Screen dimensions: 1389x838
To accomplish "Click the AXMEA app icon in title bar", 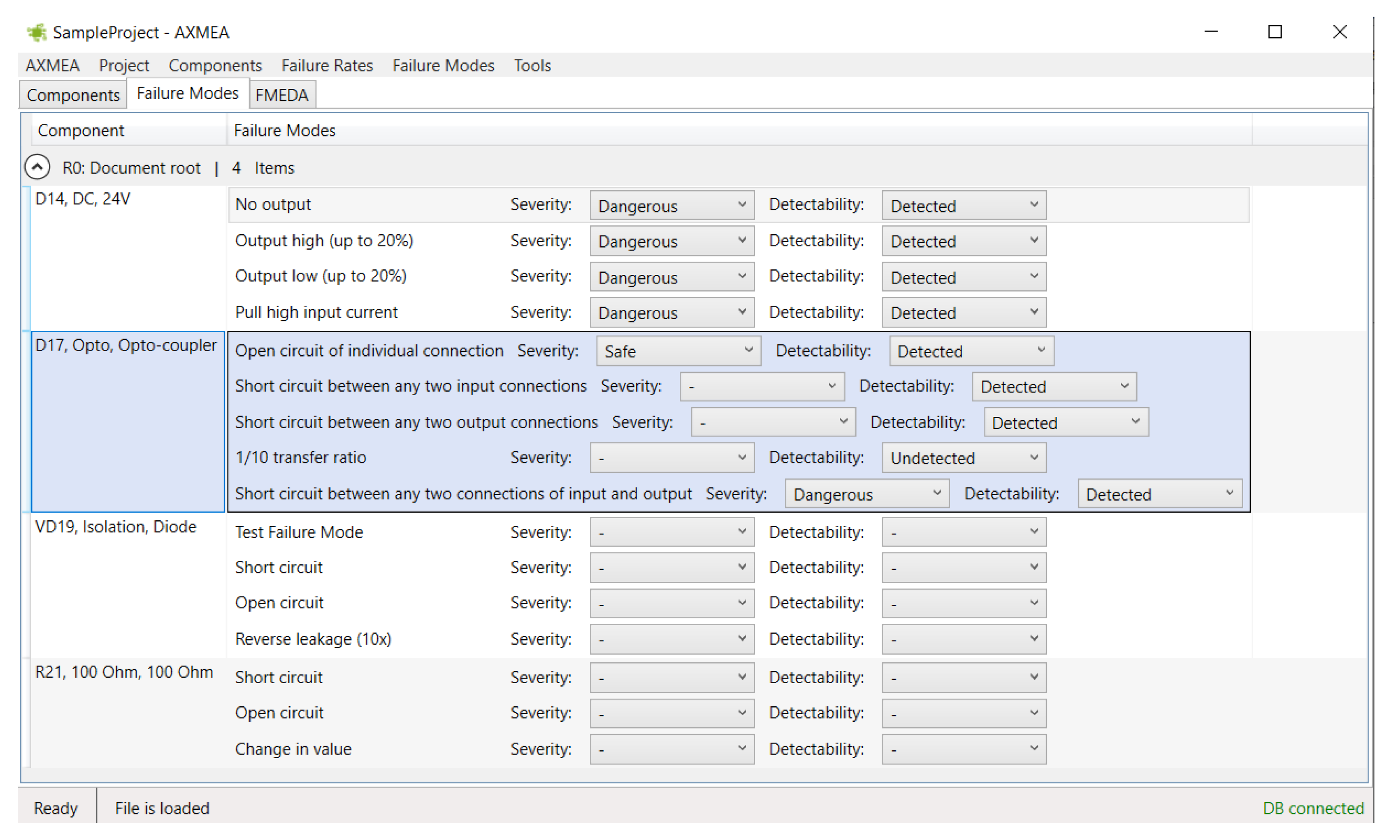I will click(x=37, y=32).
